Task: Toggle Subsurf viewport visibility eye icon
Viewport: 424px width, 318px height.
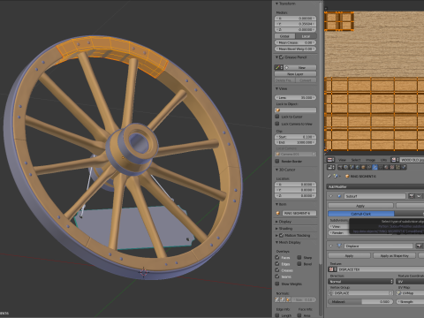Action: tap(419, 196)
